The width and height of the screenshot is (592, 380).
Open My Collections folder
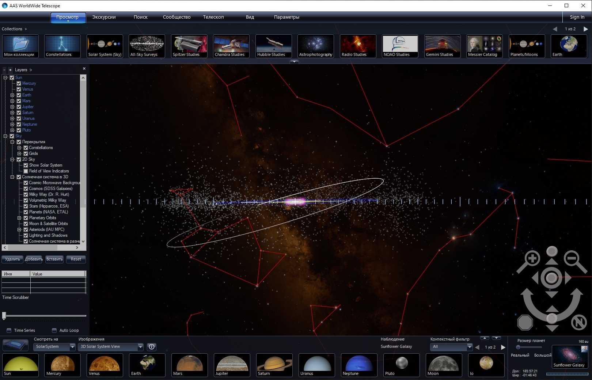point(20,46)
